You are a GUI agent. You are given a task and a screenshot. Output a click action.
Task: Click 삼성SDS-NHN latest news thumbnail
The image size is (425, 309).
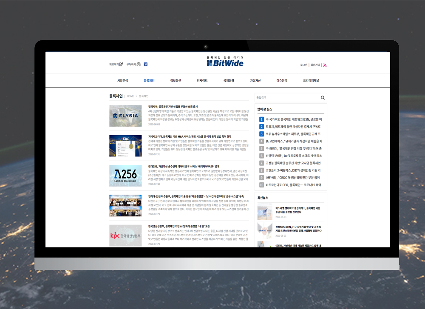point(265,230)
